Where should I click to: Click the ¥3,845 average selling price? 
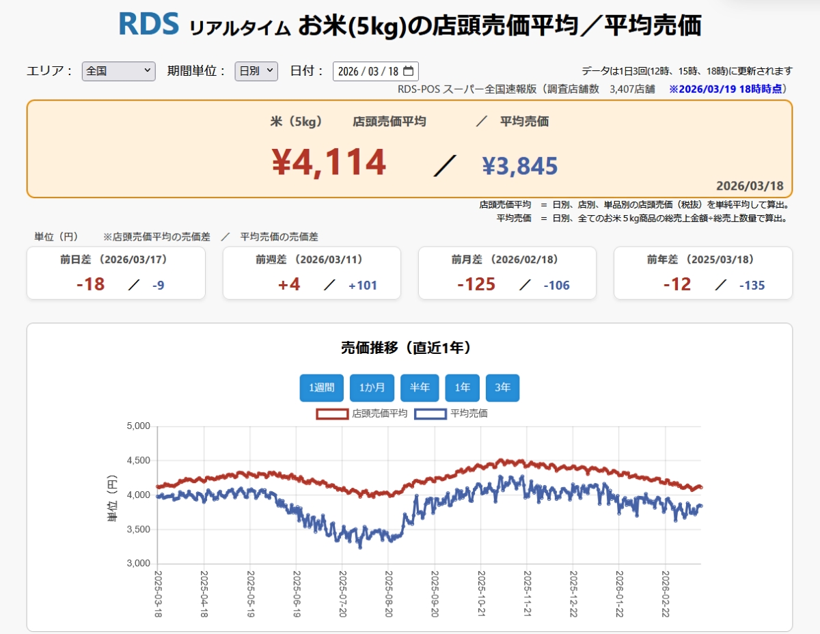[x=519, y=165]
